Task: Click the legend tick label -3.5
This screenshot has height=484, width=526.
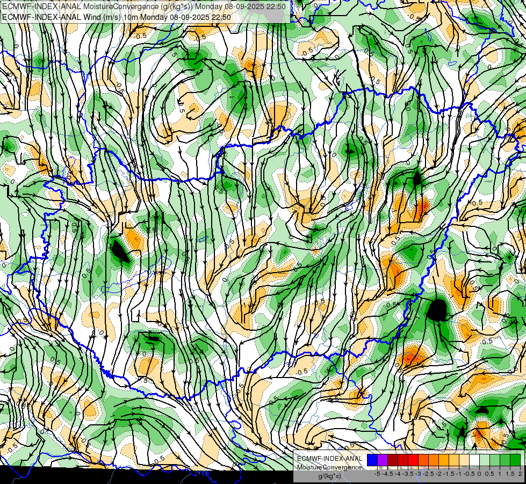Action: point(408,474)
